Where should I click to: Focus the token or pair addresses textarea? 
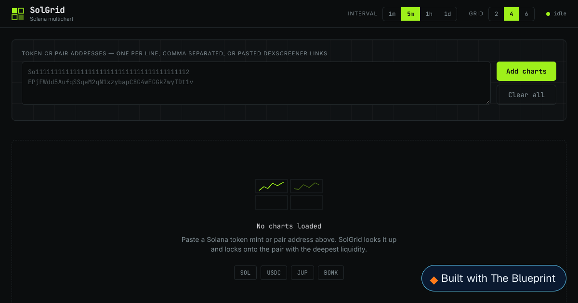point(256,83)
